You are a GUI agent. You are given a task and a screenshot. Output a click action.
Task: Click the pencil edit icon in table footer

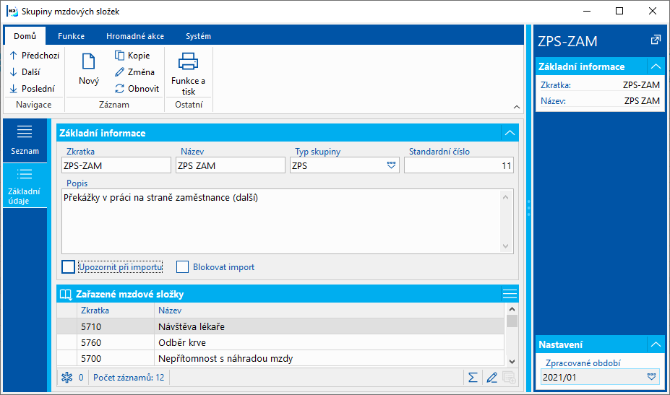[491, 378]
